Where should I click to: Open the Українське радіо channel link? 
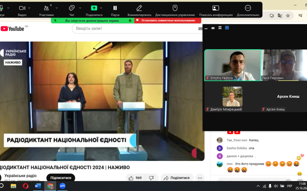(x=20, y=176)
